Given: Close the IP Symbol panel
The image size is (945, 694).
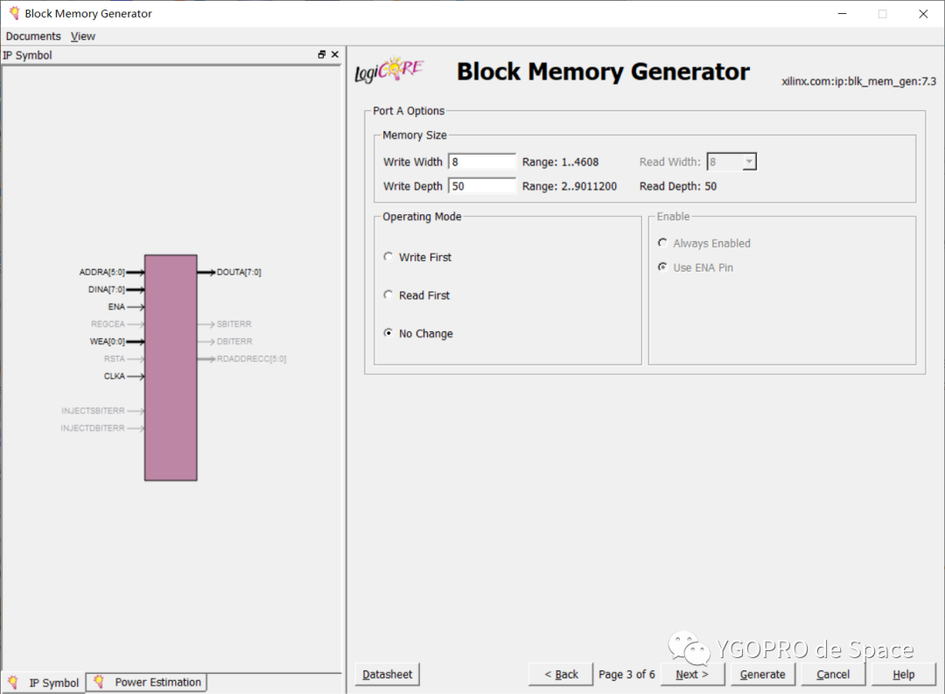Looking at the screenshot, I should (335, 55).
